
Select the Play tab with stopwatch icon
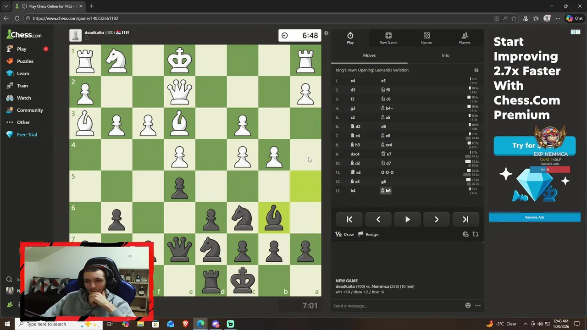pyautogui.click(x=350, y=38)
